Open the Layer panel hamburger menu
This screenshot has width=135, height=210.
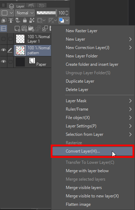coord(3,5)
